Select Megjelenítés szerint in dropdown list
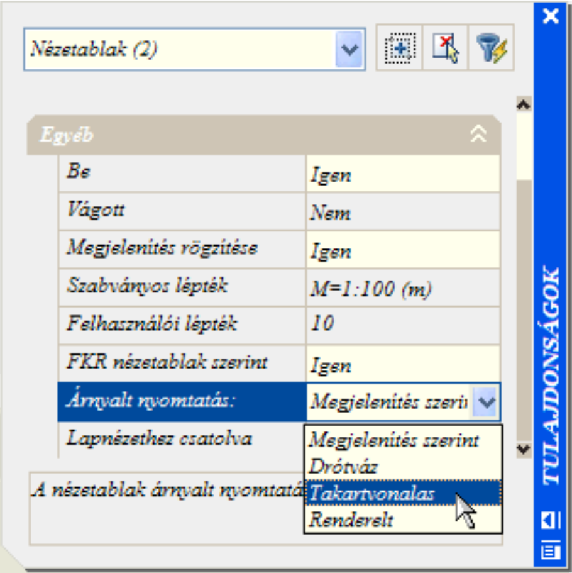572x573 pixels. tap(403, 440)
